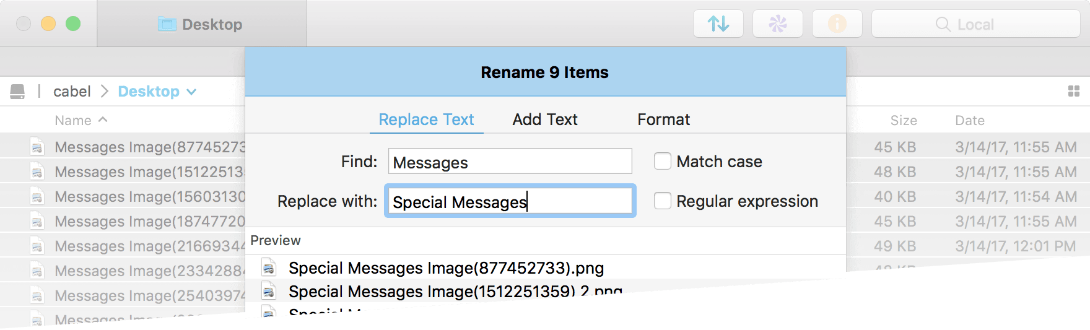This screenshot has height=330, width=1090.
Task: Click the Find text field
Action: 510,162
